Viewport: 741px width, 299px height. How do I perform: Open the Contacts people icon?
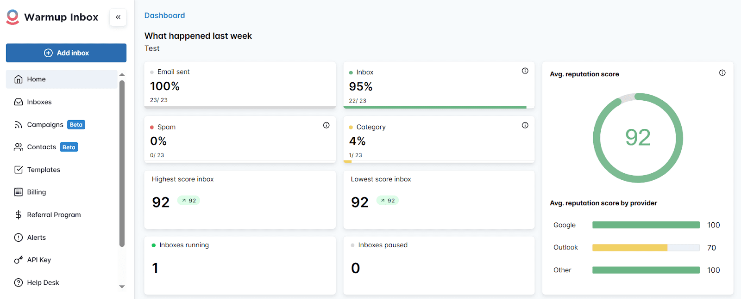click(x=19, y=147)
